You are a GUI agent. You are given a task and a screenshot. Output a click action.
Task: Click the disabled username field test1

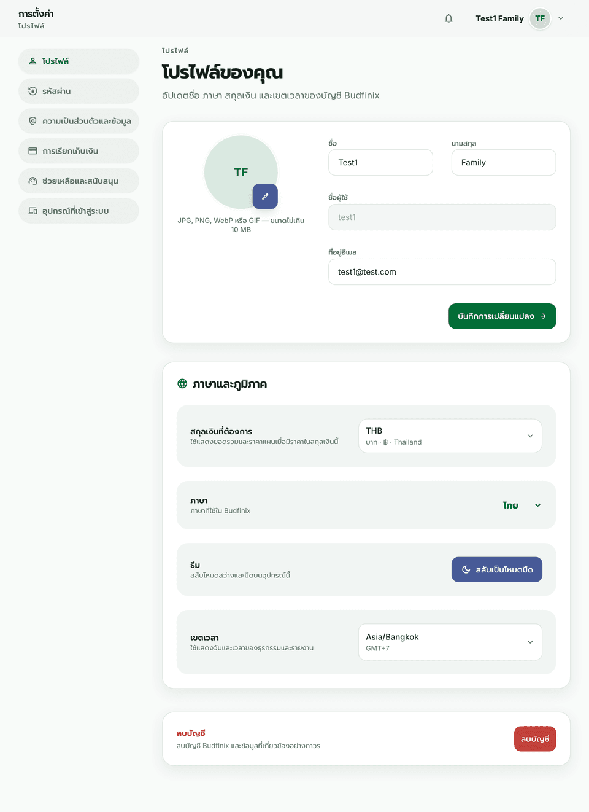coord(442,217)
